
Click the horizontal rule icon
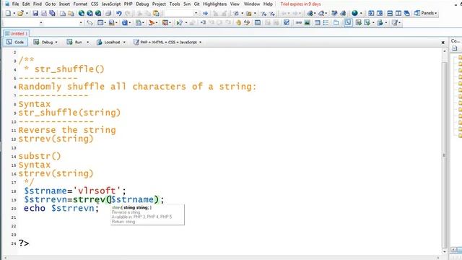tap(298, 22)
